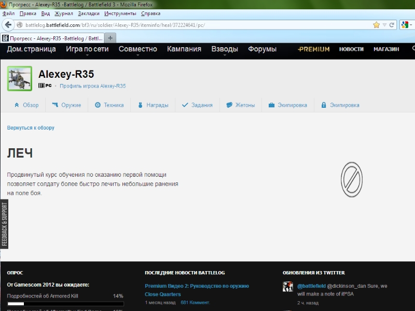Image resolution: width=415 pixels, height=311 pixels.
Task: Click Вернуться к обзору link
Action: (31, 128)
